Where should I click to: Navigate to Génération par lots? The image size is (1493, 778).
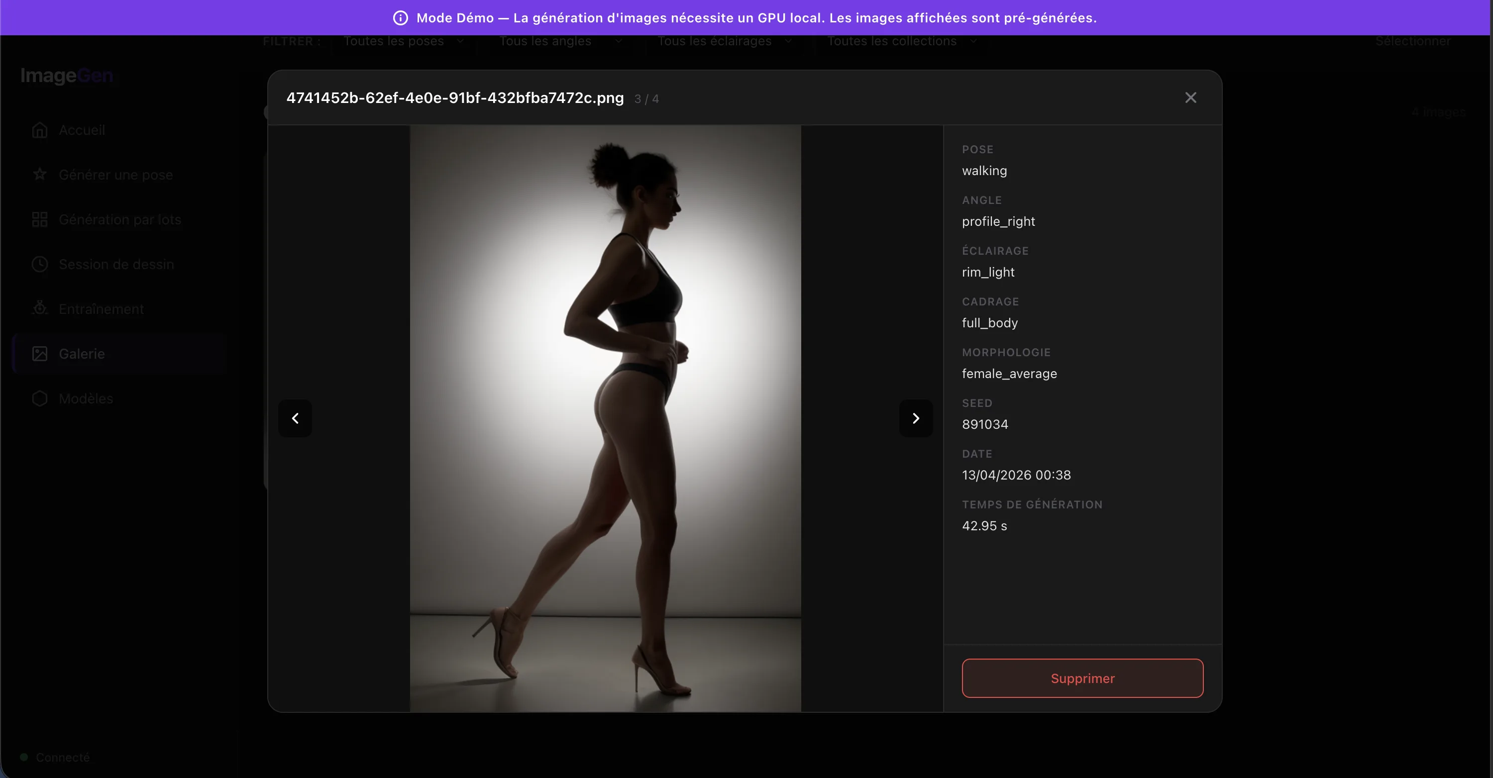pyautogui.click(x=119, y=219)
